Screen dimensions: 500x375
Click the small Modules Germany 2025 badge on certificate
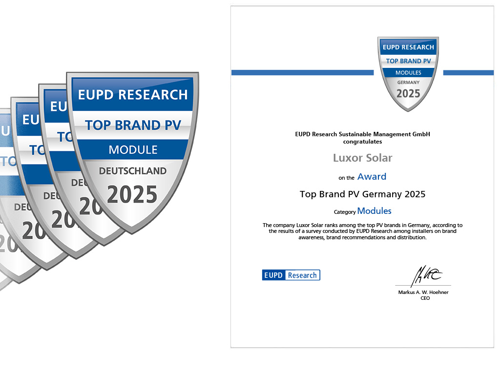pos(408,74)
